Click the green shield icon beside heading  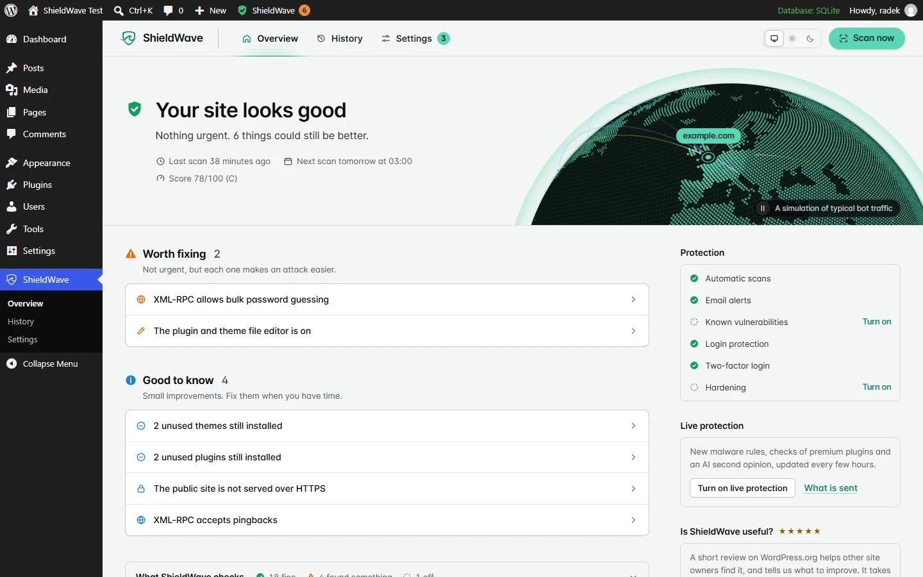click(135, 109)
